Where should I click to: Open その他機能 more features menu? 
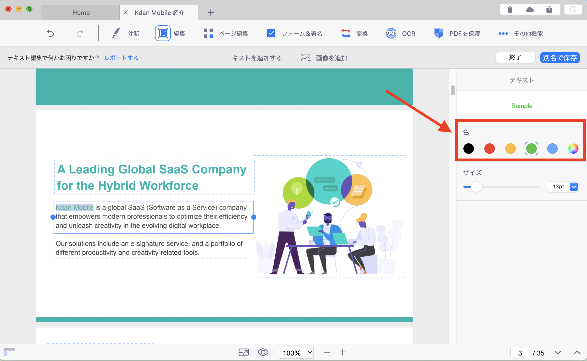click(520, 33)
